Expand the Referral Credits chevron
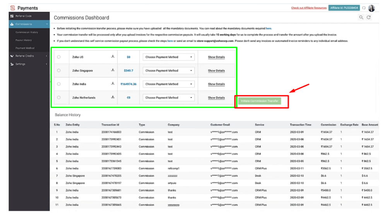This screenshot has width=390, height=217. [46, 56]
